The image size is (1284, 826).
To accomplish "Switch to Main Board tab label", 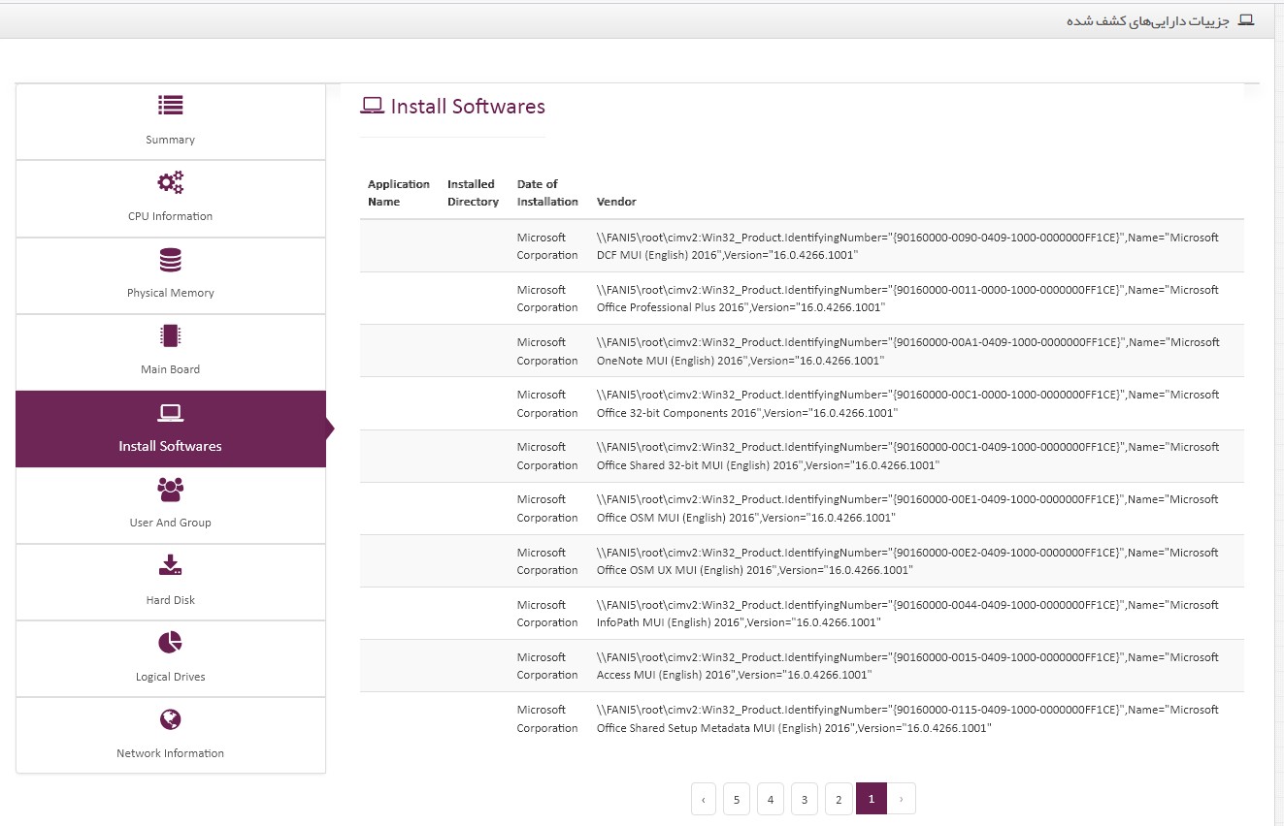I will 171,369.
